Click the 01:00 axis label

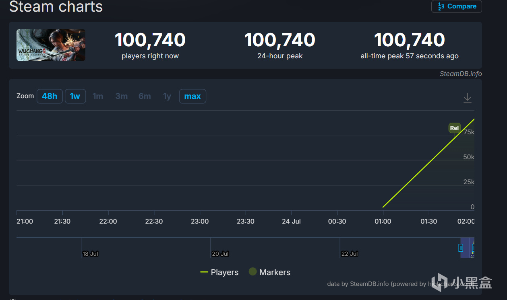(383, 221)
